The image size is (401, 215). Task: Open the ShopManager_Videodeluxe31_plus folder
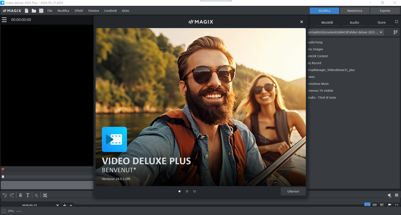coord(331,70)
